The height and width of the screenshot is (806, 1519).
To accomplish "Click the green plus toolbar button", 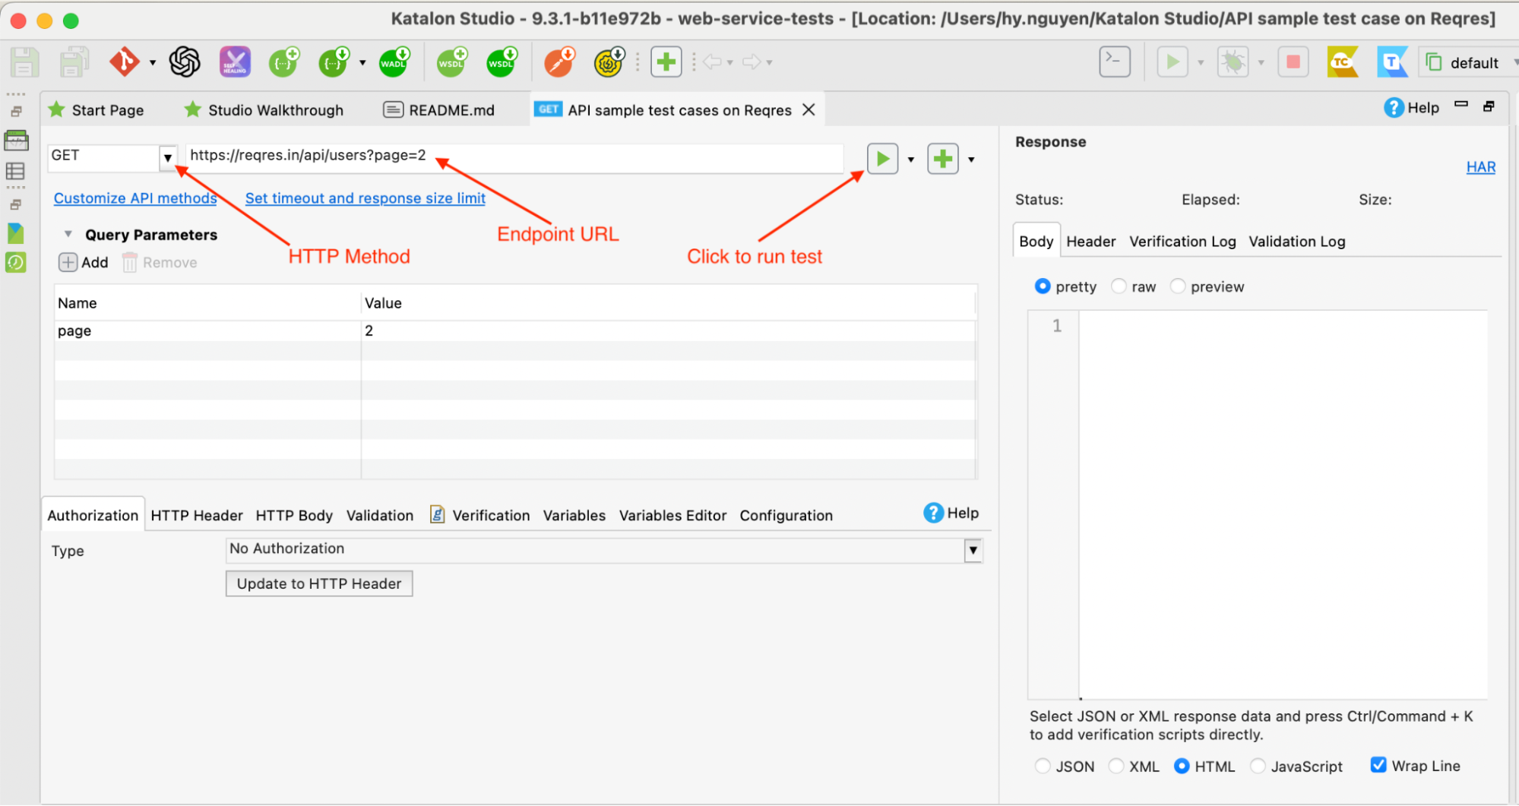I will point(666,62).
